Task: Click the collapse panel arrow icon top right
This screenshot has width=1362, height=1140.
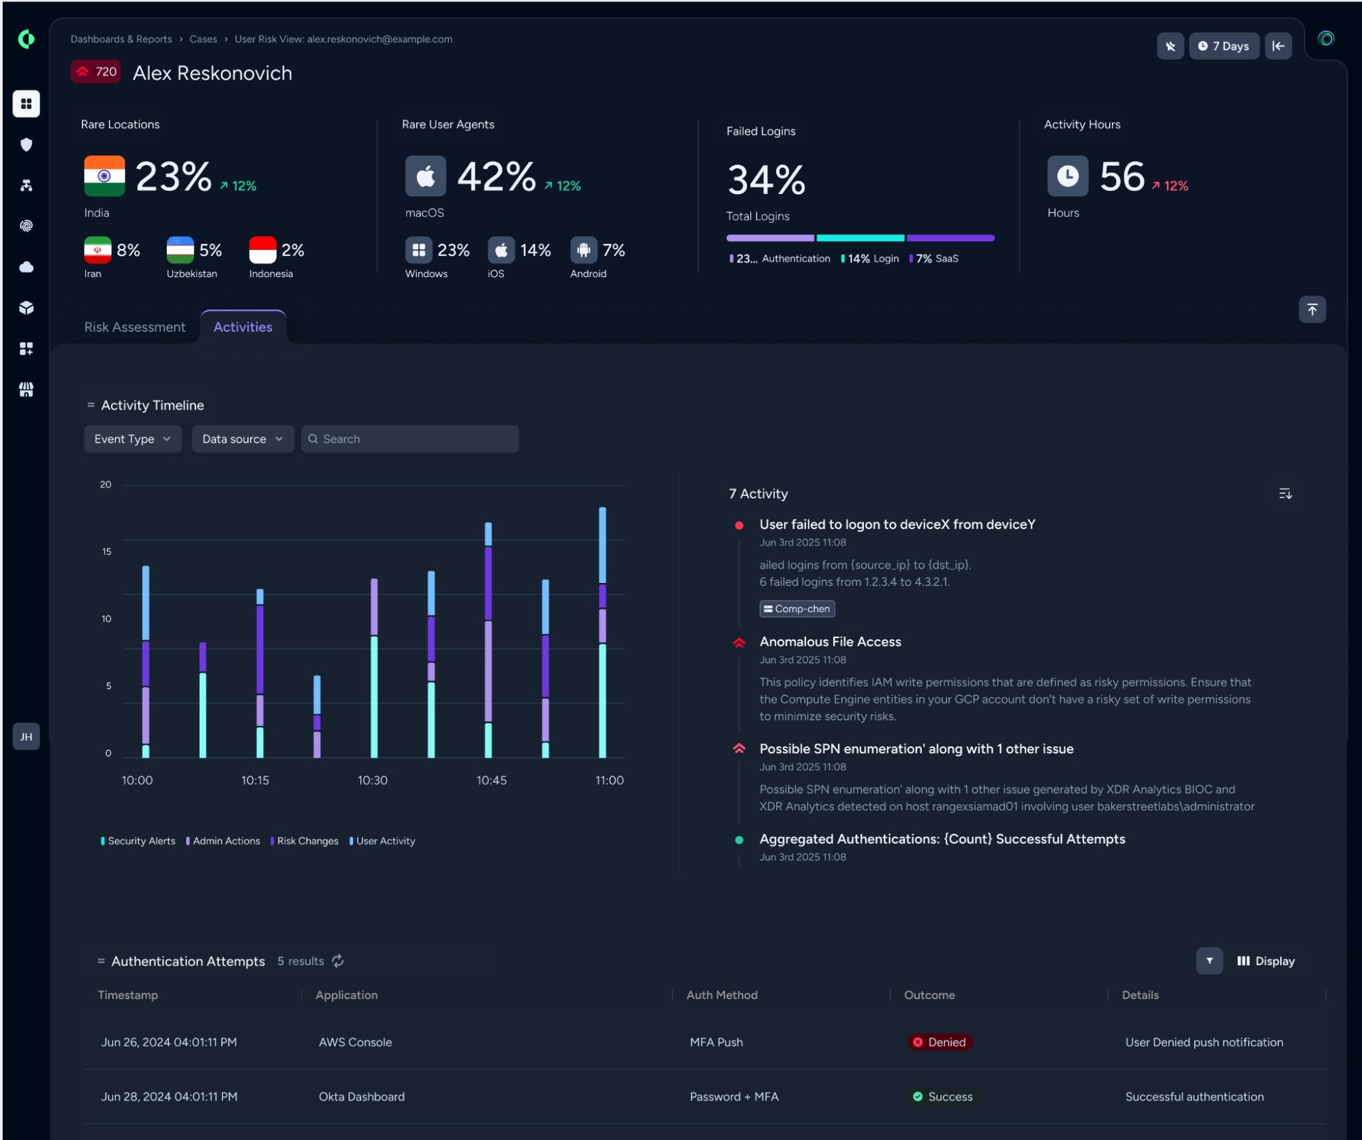Action: [1278, 46]
